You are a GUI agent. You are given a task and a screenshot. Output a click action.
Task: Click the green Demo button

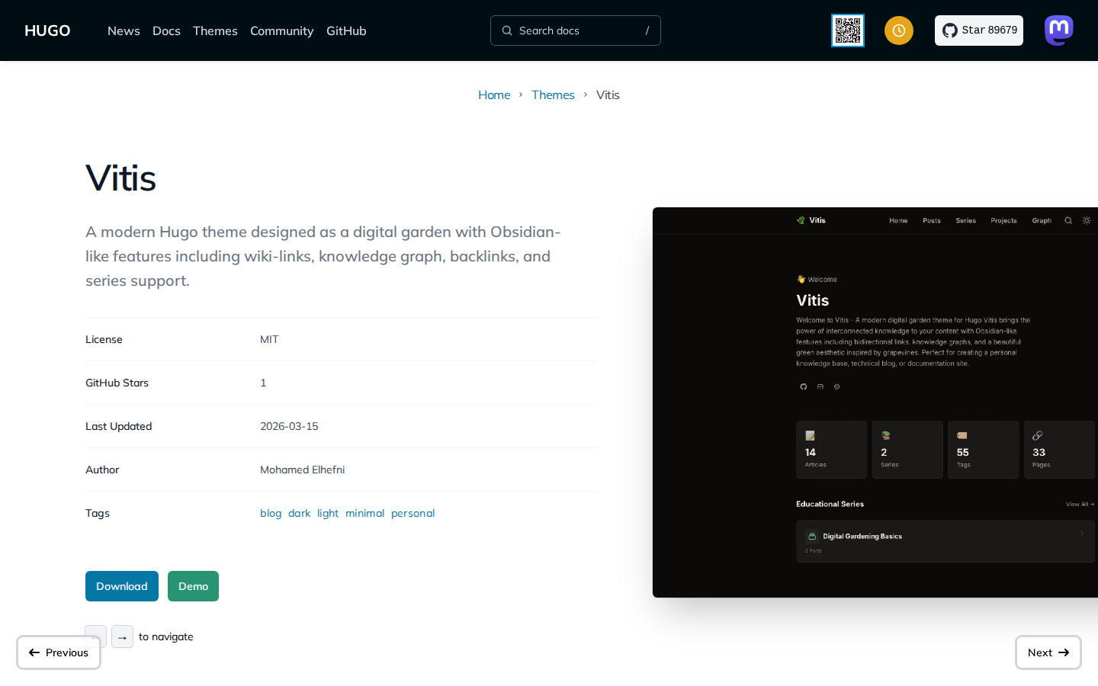(x=193, y=586)
